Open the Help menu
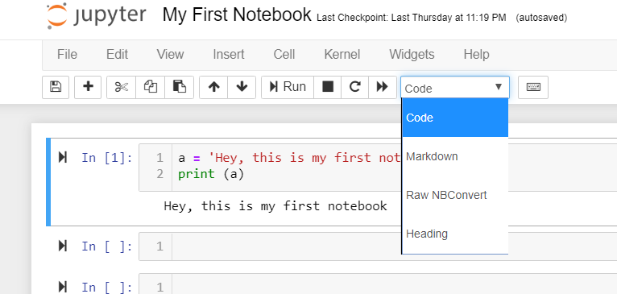The image size is (617, 294). click(477, 54)
